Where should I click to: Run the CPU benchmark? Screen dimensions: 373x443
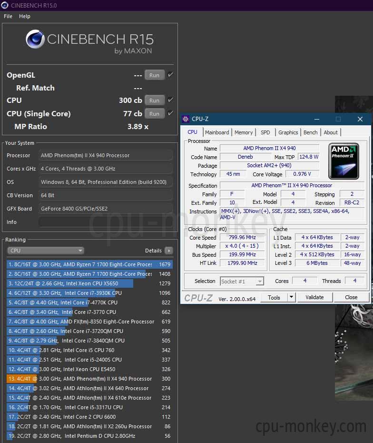click(154, 101)
